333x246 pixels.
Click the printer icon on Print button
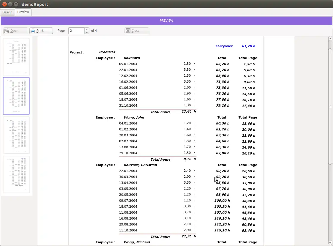pos(33,31)
